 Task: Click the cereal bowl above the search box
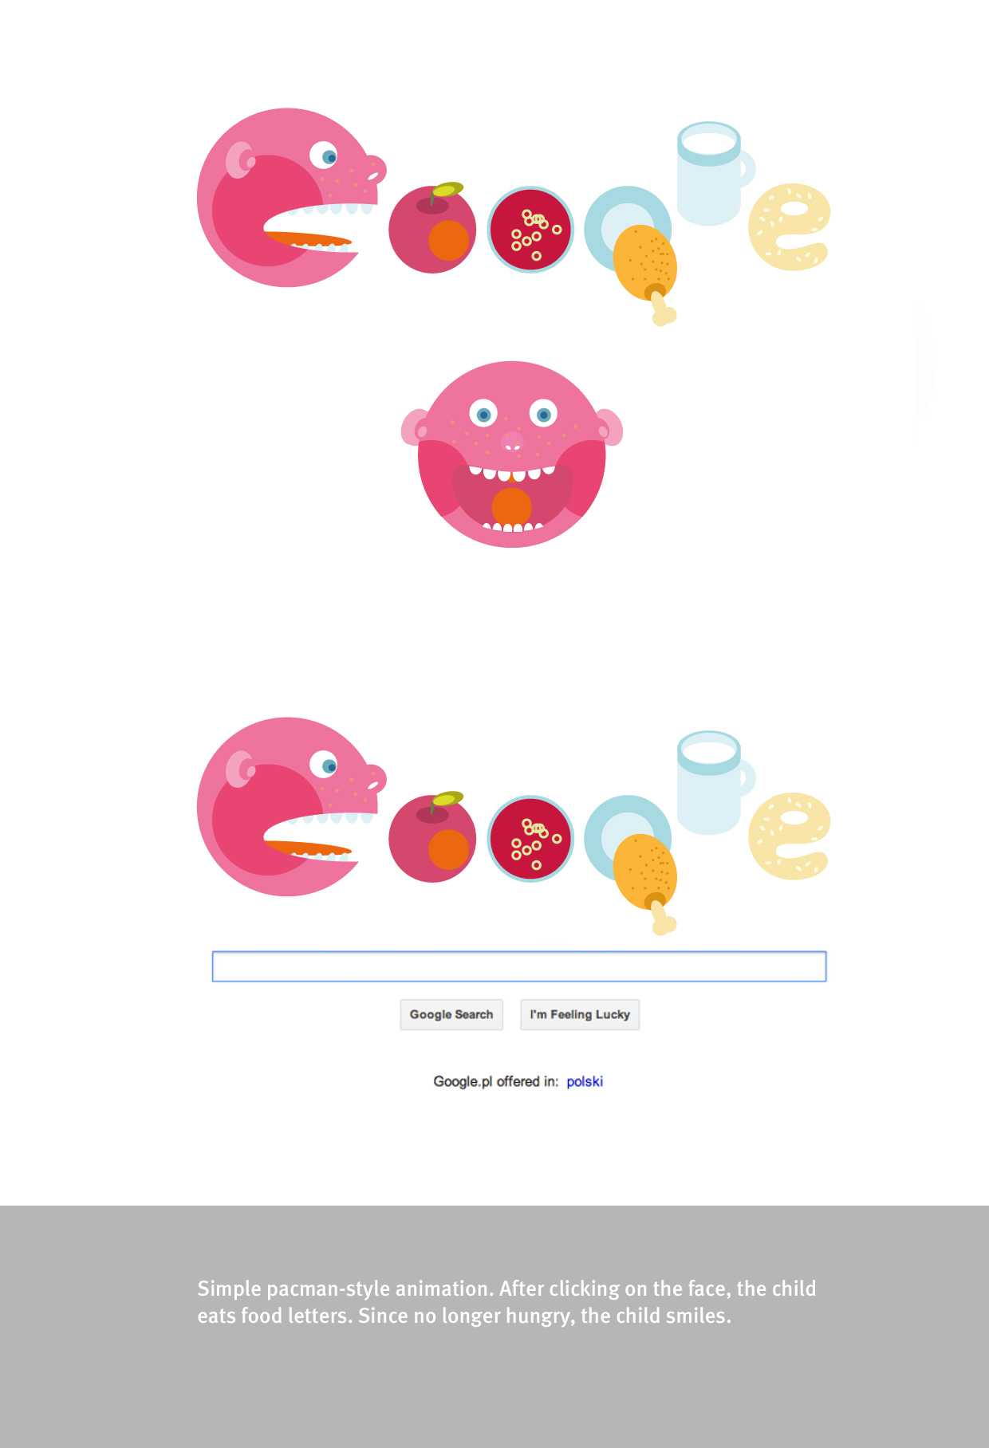tap(530, 839)
